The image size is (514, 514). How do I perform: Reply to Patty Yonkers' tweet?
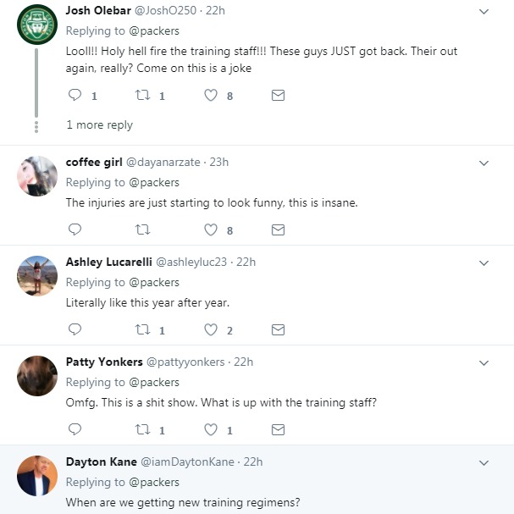(x=75, y=430)
